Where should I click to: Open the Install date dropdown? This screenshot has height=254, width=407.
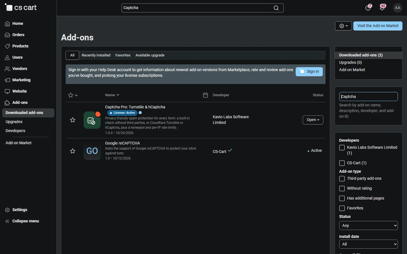coord(369,244)
